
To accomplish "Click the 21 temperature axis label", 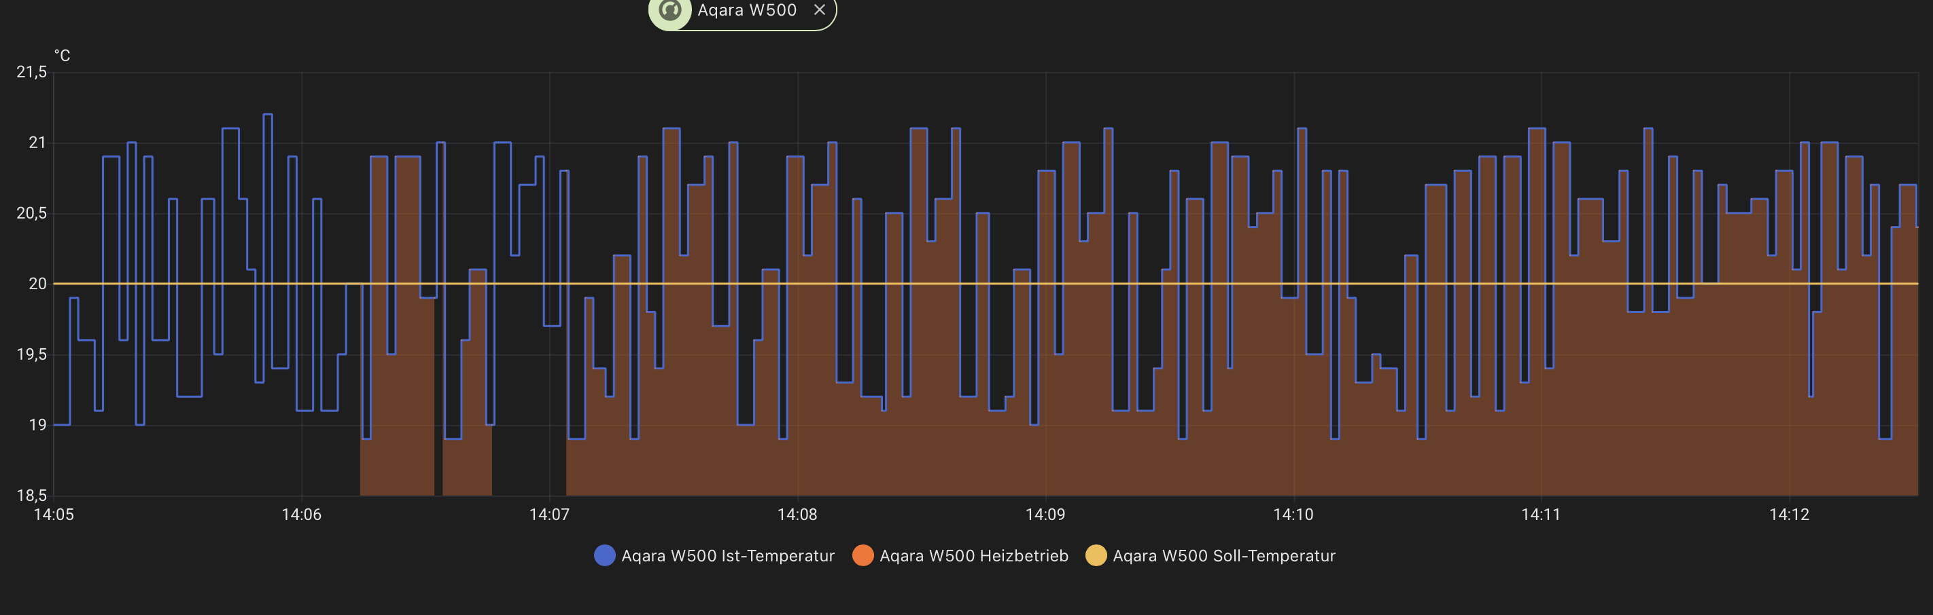I will pos(37,143).
